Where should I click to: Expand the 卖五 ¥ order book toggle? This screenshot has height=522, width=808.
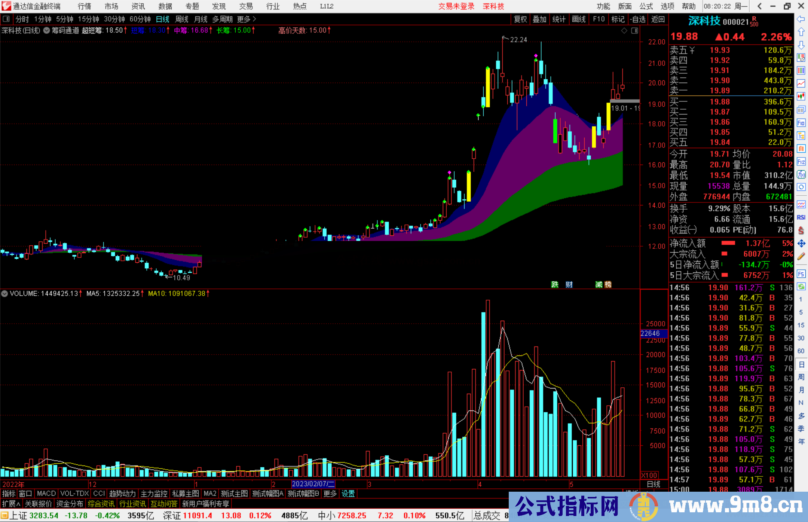coord(683,50)
